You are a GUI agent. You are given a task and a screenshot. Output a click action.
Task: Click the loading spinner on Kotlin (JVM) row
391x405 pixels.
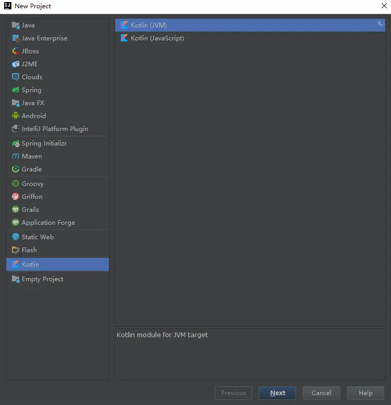coord(381,24)
